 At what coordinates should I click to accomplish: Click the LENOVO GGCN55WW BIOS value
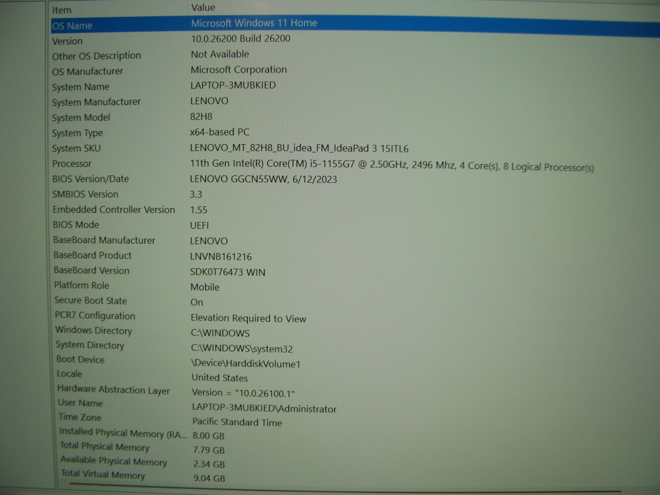pos(263,179)
